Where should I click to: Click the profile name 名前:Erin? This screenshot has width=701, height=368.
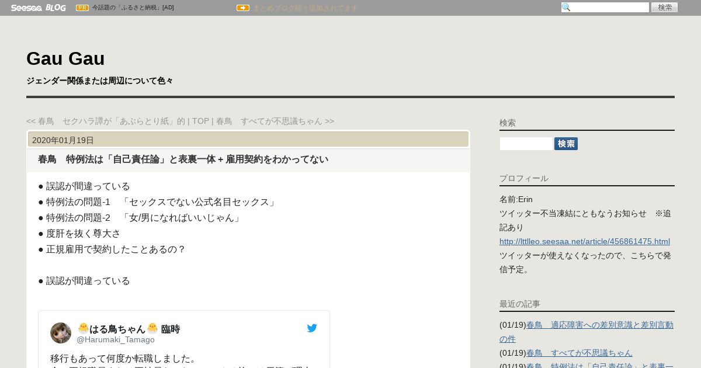(516, 199)
